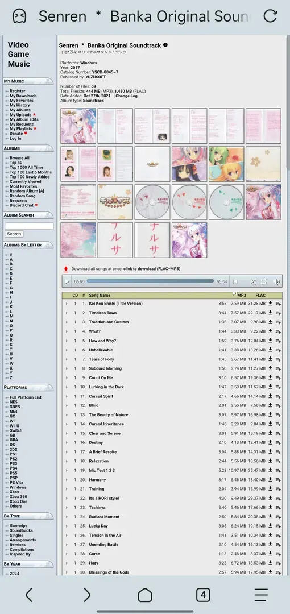This screenshot has height=614, width=290.
Task: Open the Donate link with the heart
Action: tap(16, 134)
